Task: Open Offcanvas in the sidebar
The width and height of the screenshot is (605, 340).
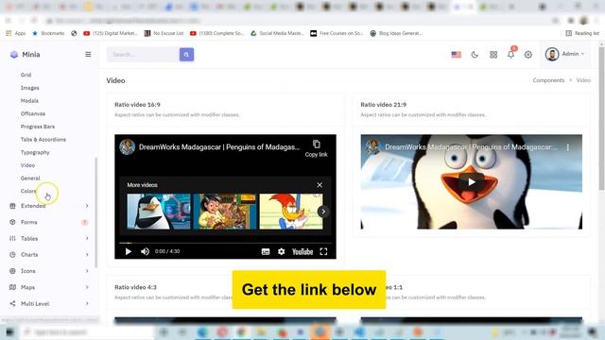Action: point(33,113)
